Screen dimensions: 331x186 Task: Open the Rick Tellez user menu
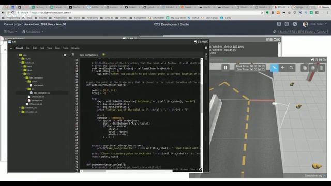[315, 24]
